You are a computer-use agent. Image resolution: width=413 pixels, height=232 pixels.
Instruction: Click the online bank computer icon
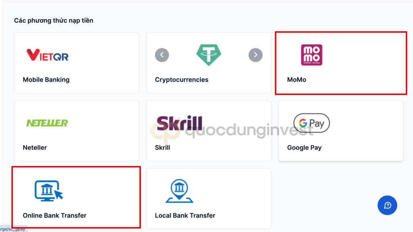(x=49, y=191)
